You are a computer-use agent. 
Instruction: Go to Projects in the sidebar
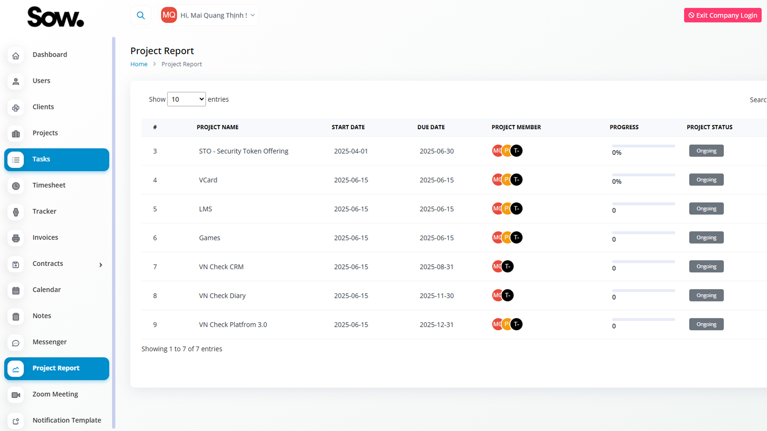[45, 133]
